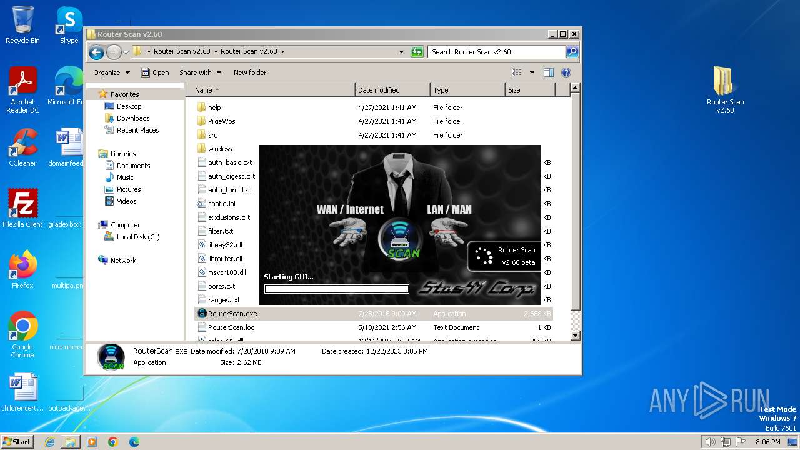Open Explorer help question mark icon
Image resolution: width=800 pixels, height=450 pixels.
click(x=566, y=72)
